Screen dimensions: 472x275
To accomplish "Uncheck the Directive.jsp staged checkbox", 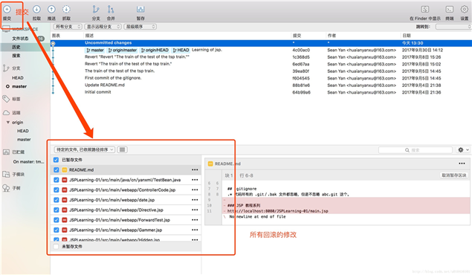I will click(56, 210).
